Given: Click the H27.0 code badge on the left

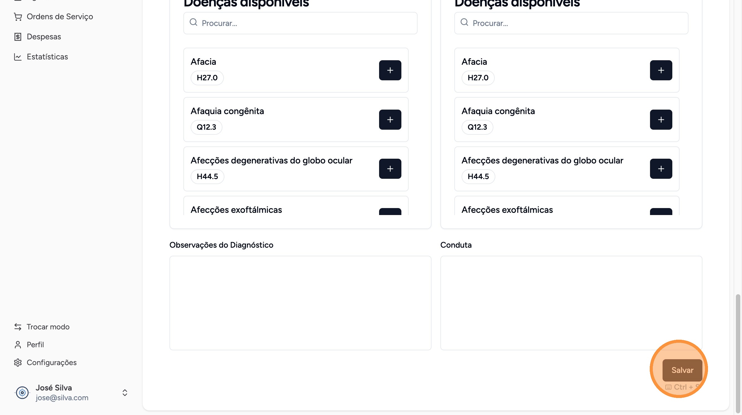Looking at the screenshot, I should [x=207, y=78].
